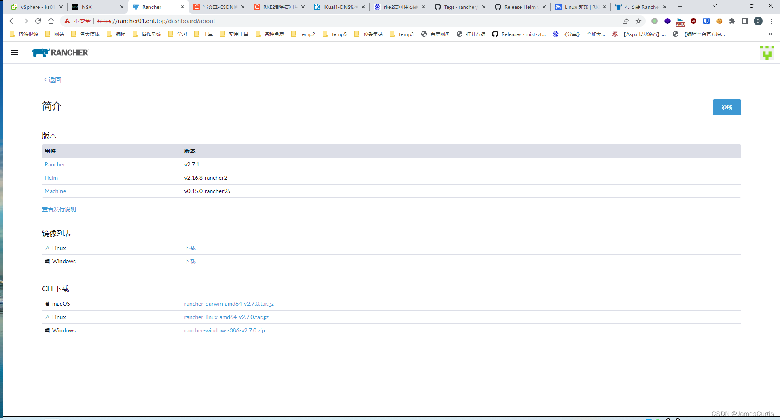Open 预采集站 bookmark folder
This screenshot has width=780, height=420.
368,34
